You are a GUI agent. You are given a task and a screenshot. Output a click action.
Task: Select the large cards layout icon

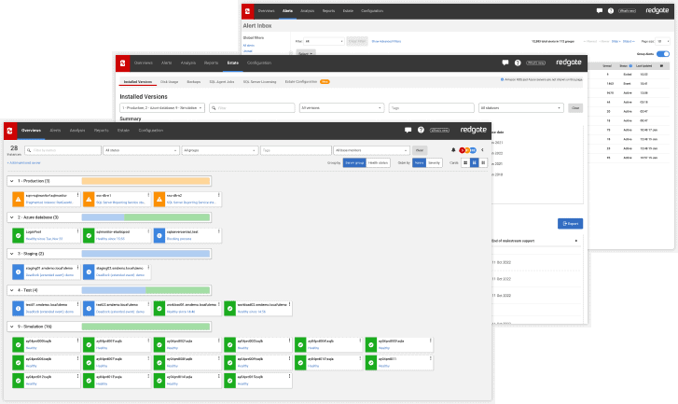465,162
